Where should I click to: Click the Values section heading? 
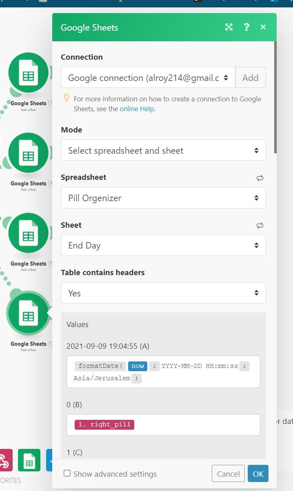click(x=78, y=324)
